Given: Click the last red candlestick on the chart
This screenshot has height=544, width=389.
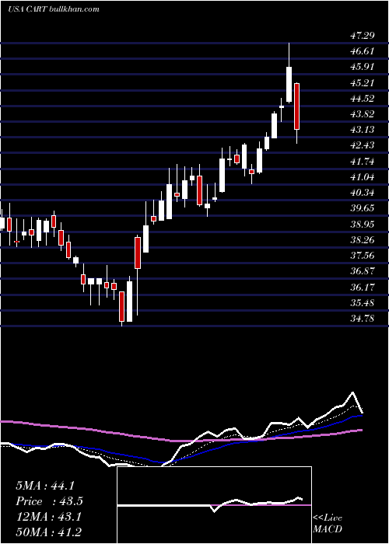Looking at the screenshot, I should pos(296,106).
